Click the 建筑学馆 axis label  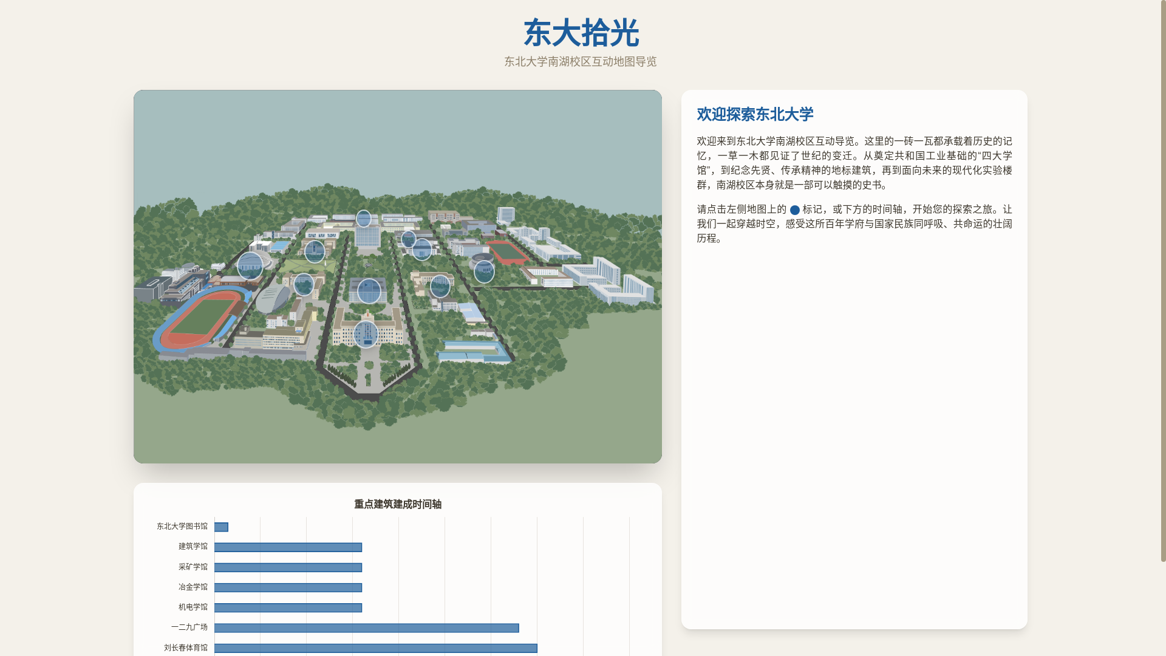(x=193, y=547)
